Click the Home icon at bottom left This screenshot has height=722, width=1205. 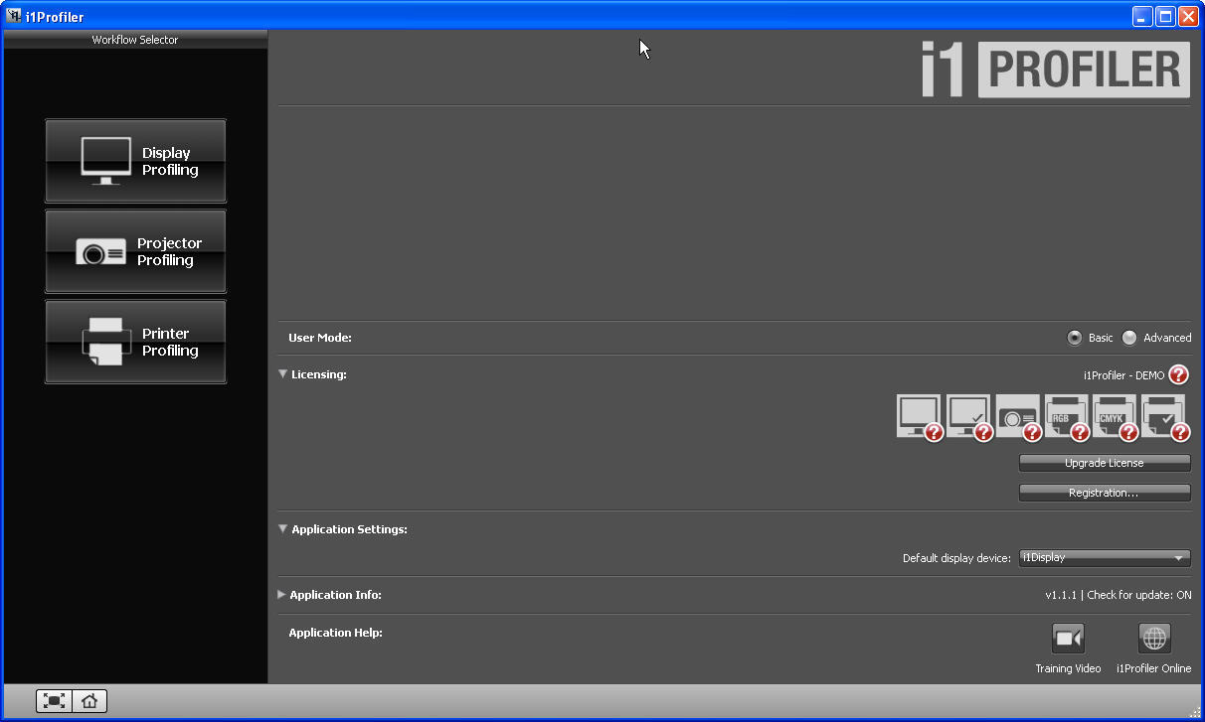click(x=89, y=700)
